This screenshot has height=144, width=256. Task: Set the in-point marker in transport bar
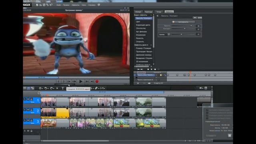point(58,81)
